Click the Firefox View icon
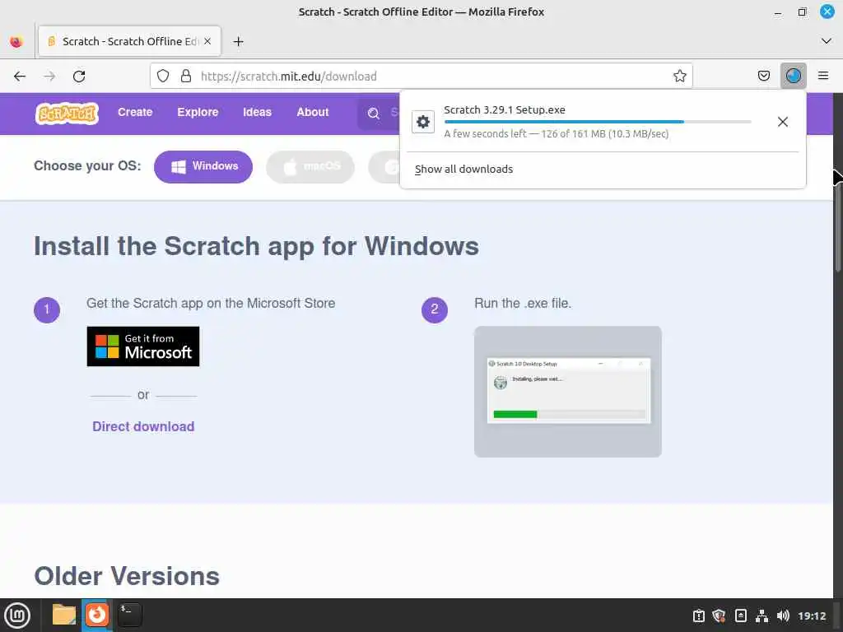843x632 pixels. click(x=16, y=41)
